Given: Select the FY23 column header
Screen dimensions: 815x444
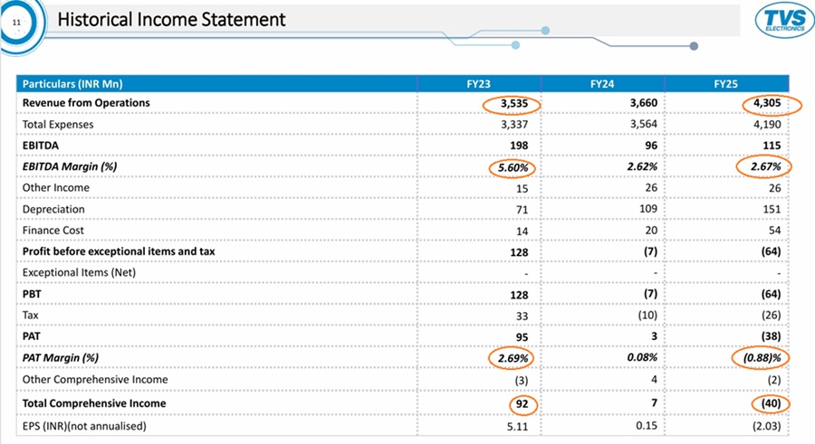Looking at the screenshot, I should [x=479, y=83].
